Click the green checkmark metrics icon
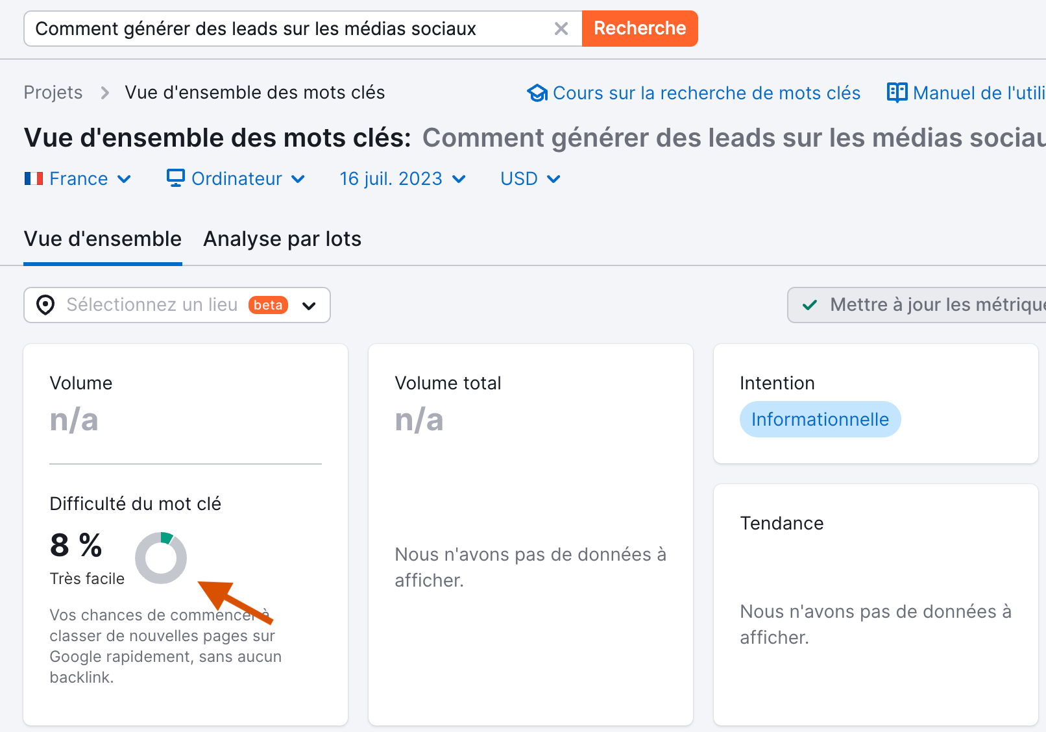1046x732 pixels. pos(809,304)
